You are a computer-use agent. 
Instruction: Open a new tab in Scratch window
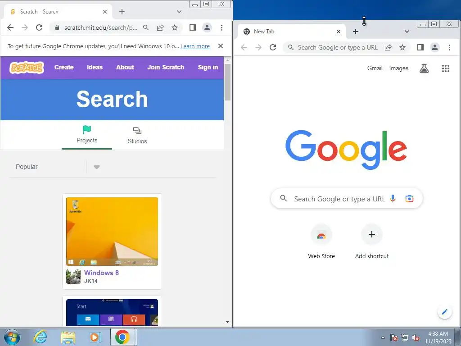122,12
